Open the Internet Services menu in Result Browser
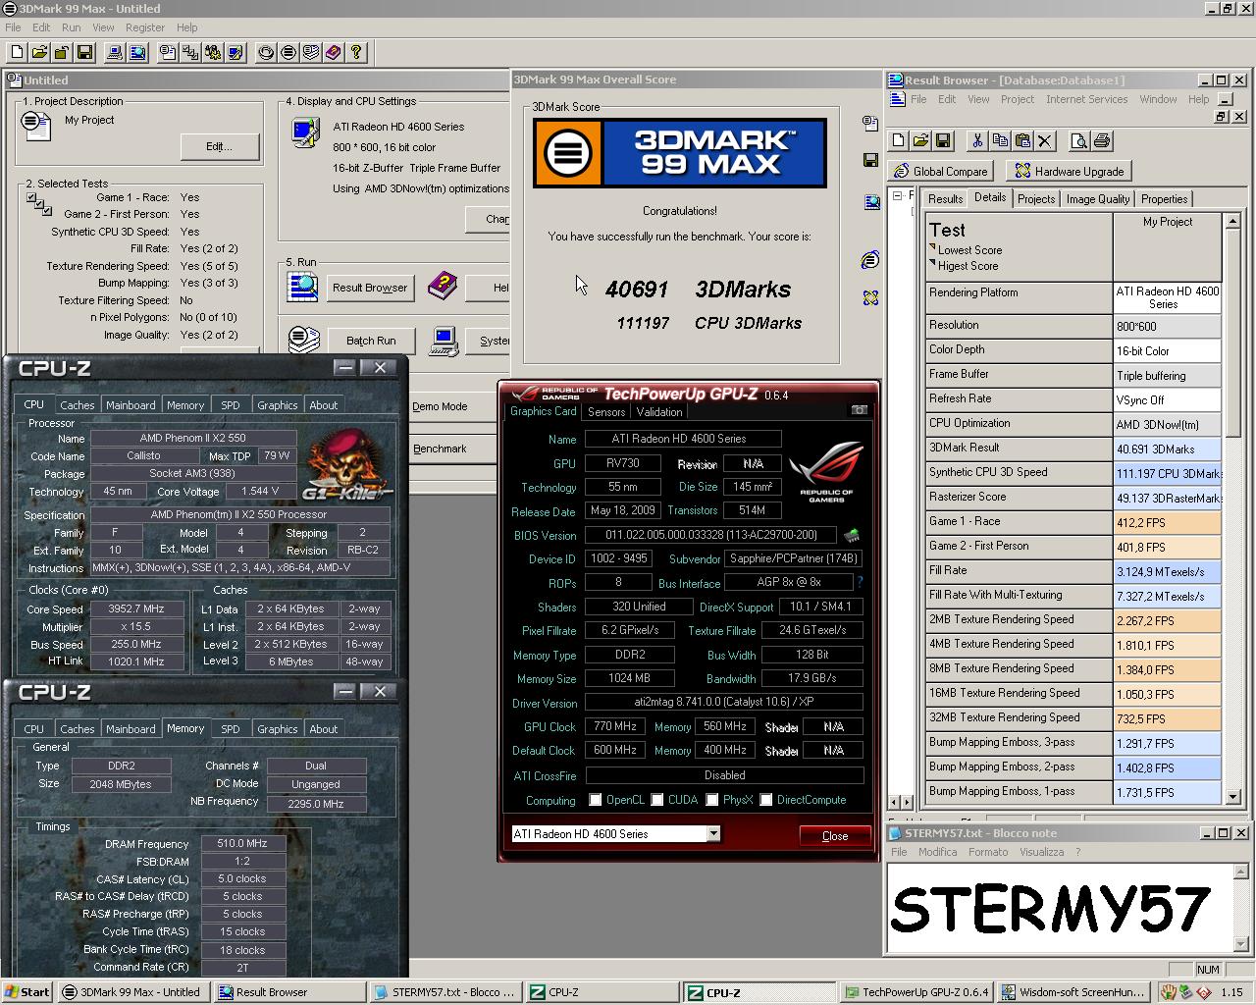The height and width of the screenshot is (1005, 1256). pyautogui.click(x=1086, y=99)
